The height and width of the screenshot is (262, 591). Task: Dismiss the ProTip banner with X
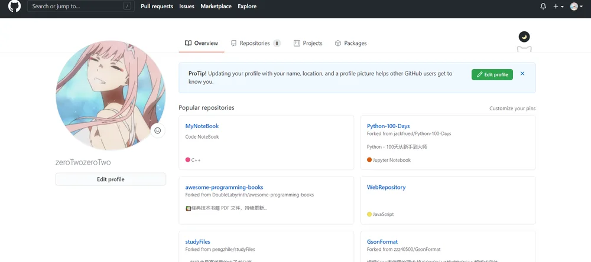click(x=522, y=74)
